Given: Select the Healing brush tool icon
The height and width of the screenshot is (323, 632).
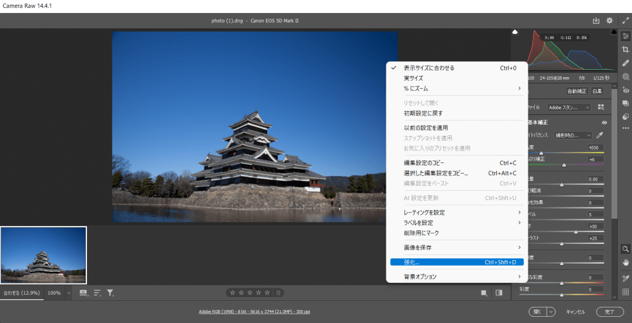Looking at the screenshot, I should (625, 63).
